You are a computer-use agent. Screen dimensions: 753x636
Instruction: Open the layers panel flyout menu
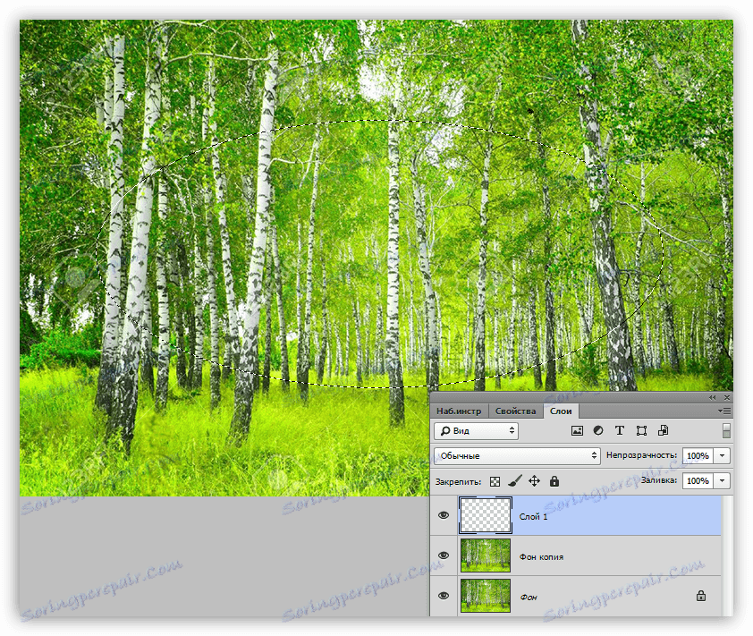point(724,411)
